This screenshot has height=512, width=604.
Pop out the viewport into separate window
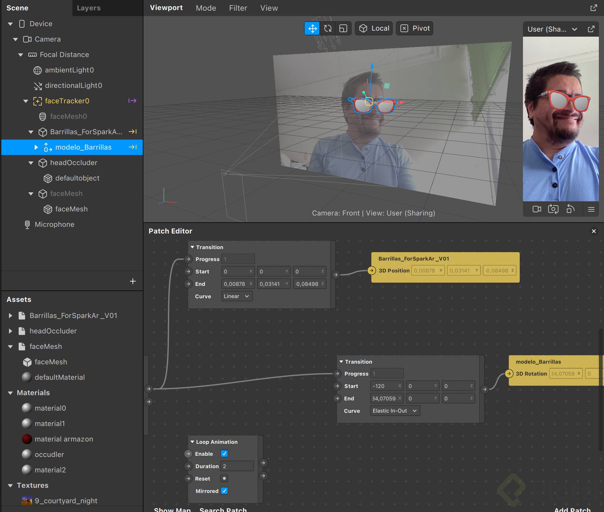click(x=594, y=8)
